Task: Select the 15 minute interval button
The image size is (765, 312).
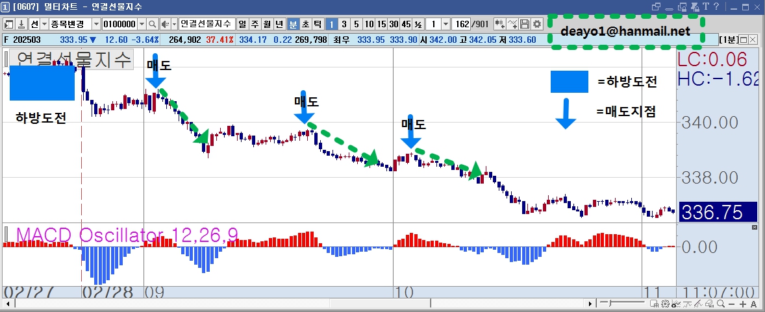Action: 381,24
